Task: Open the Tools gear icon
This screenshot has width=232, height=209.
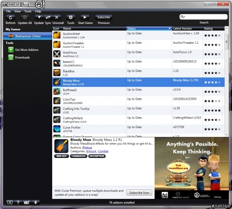Action: tap(71, 17)
